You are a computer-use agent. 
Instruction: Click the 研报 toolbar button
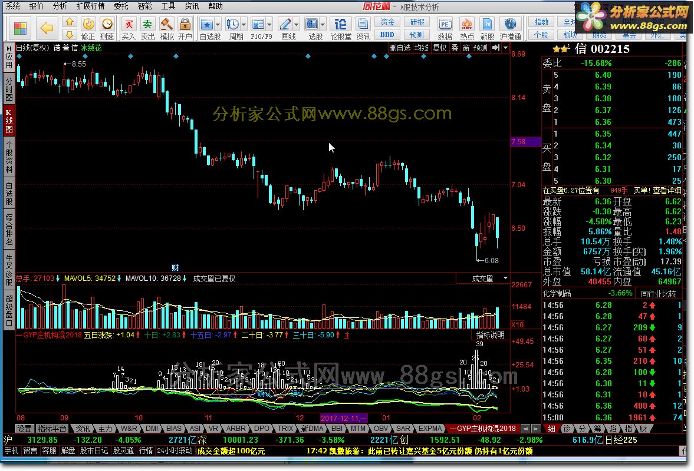pyautogui.click(x=416, y=22)
